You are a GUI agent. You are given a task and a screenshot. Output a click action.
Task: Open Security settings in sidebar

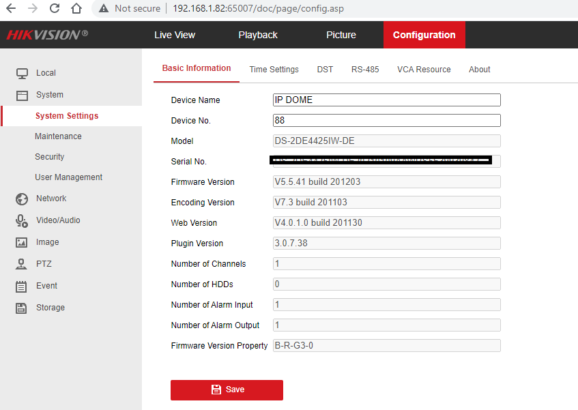[x=50, y=157]
